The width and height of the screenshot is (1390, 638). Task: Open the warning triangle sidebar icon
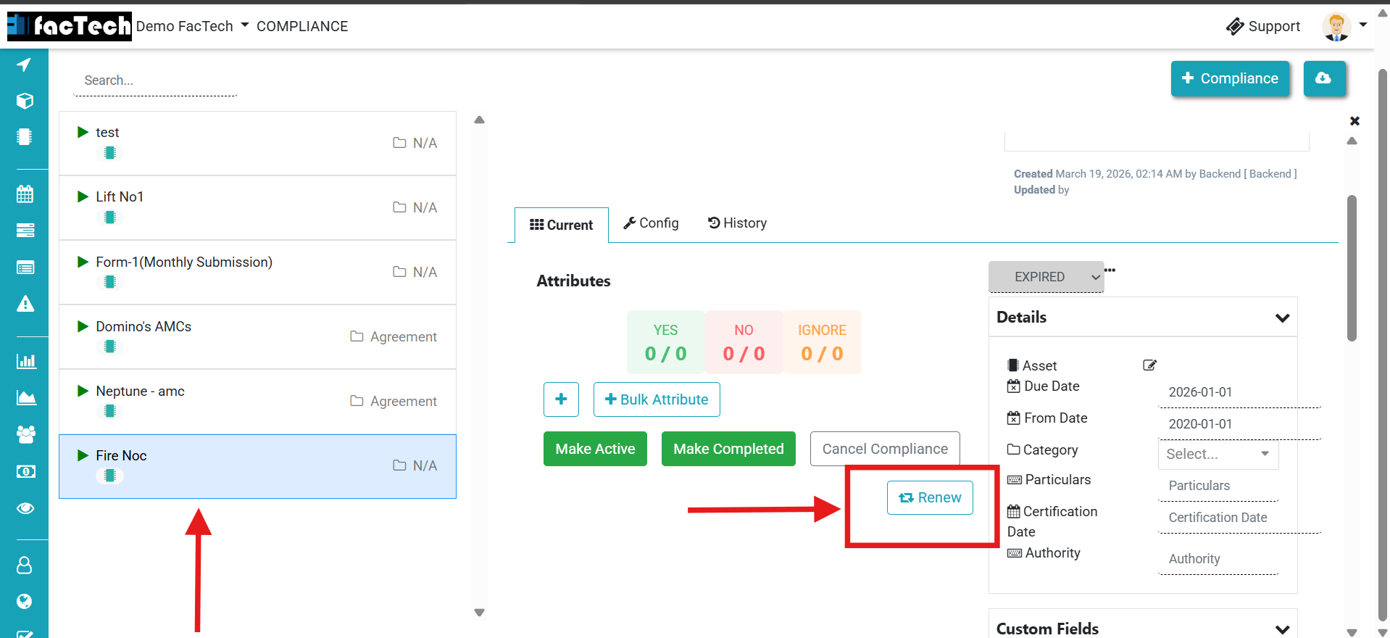point(25,304)
